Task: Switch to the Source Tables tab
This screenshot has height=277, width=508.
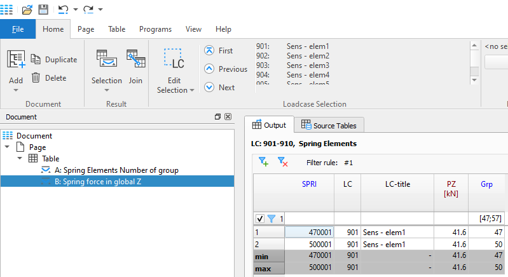Action: coord(329,126)
